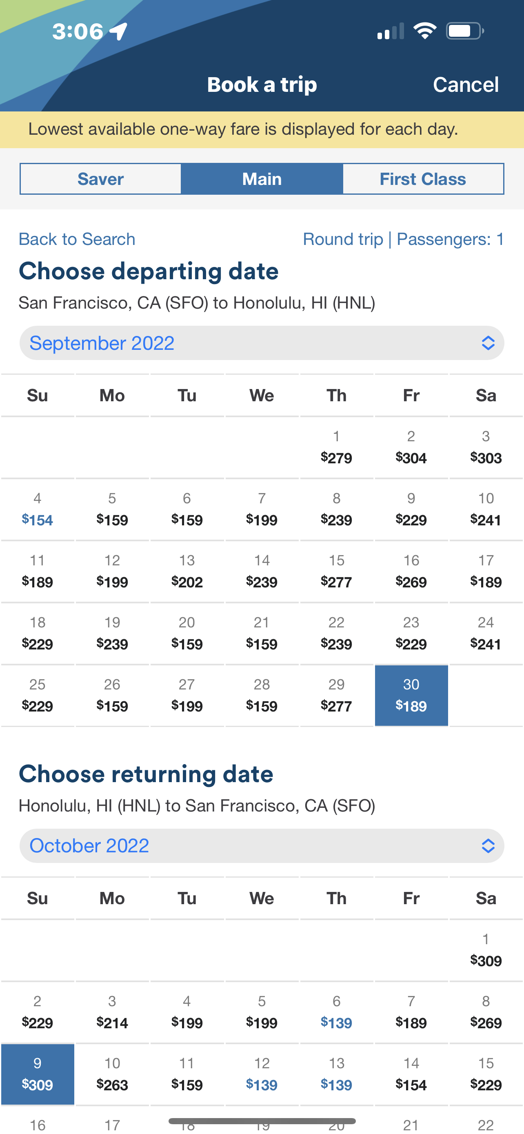Go Back to Search
Screen dimensions: 524x1134
(77, 239)
